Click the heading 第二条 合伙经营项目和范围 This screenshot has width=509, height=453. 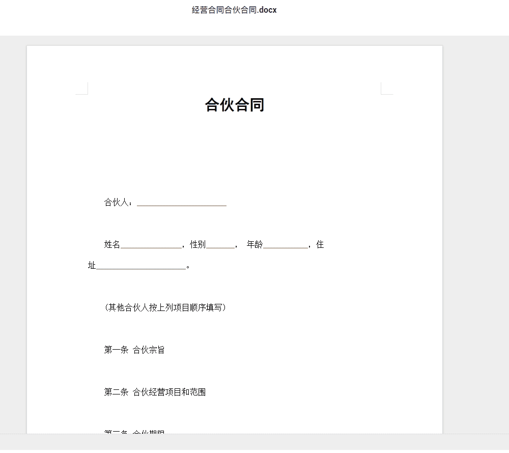[x=155, y=392]
